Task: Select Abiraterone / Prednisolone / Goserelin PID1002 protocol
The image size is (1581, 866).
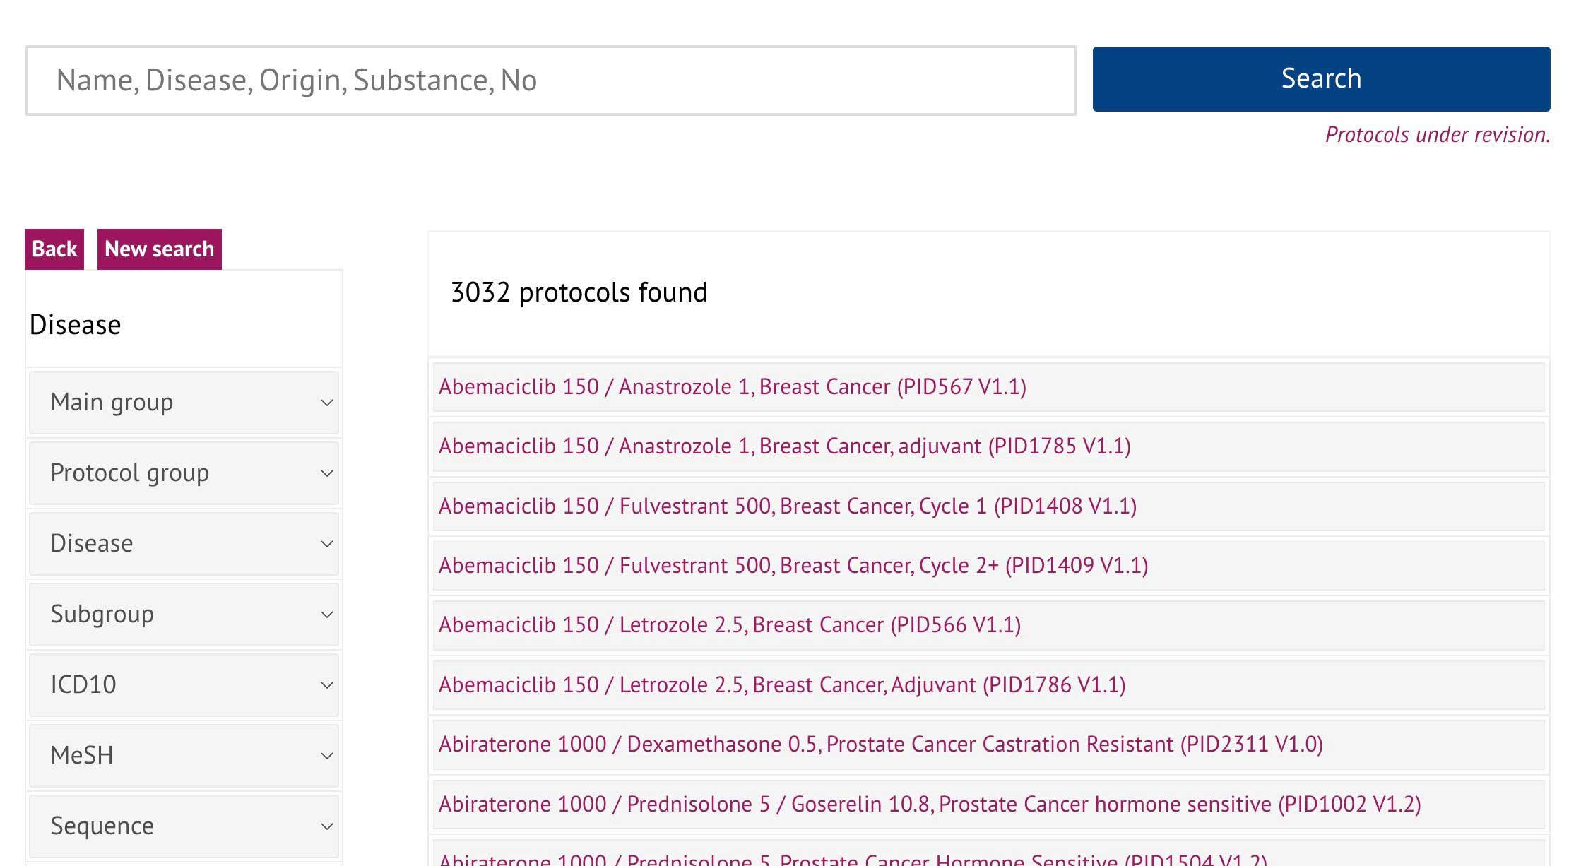Action: tap(929, 805)
